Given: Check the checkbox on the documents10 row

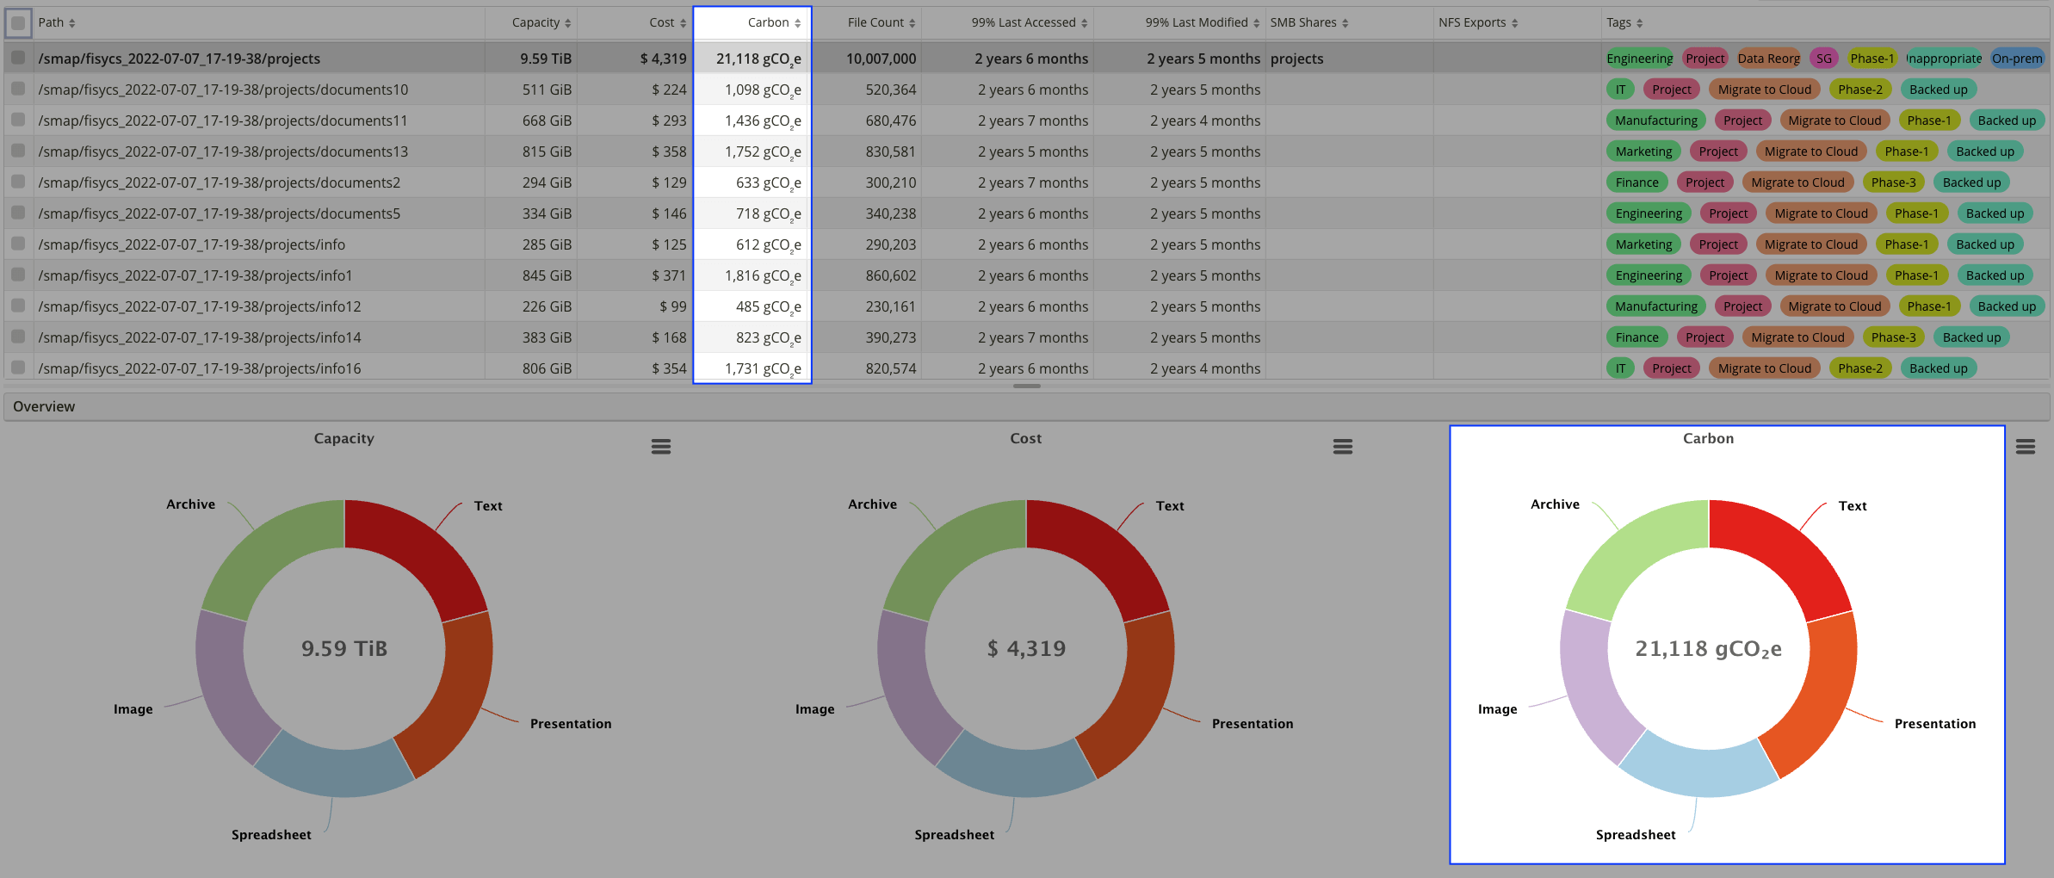Looking at the screenshot, I should coord(18,89).
